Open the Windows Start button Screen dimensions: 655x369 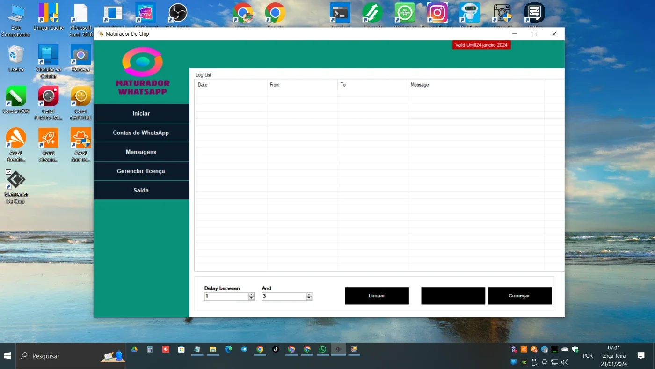coord(8,356)
